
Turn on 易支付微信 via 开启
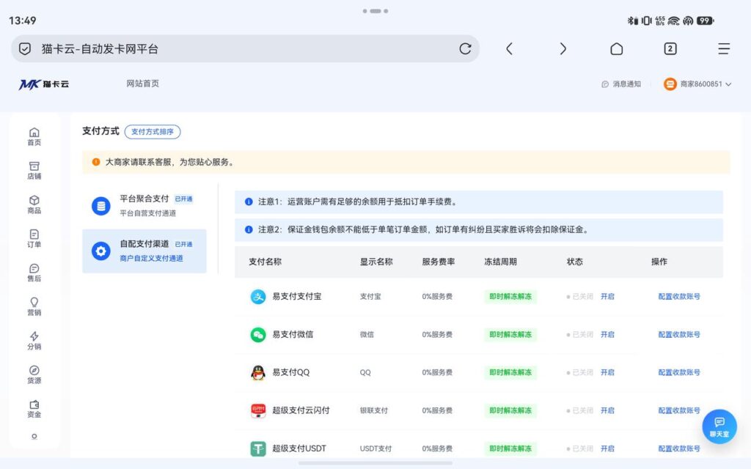(607, 334)
